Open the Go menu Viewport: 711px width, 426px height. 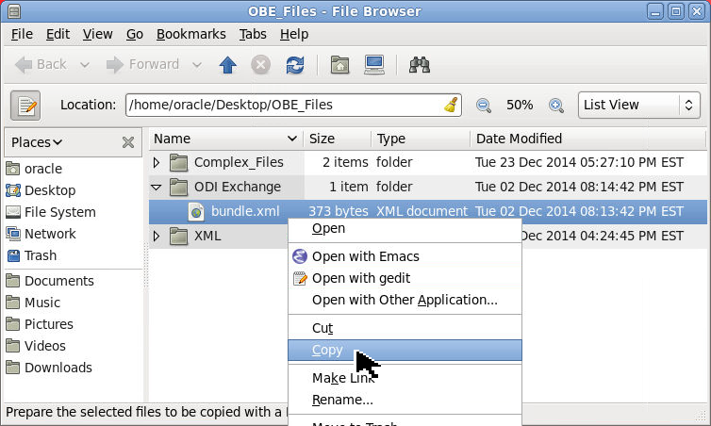[135, 35]
